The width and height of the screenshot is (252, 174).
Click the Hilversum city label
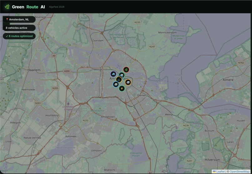212,160
